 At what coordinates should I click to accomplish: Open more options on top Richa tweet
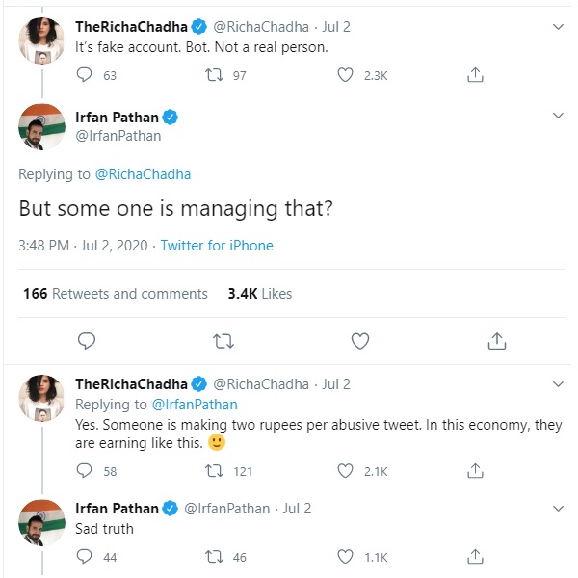click(x=558, y=25)
